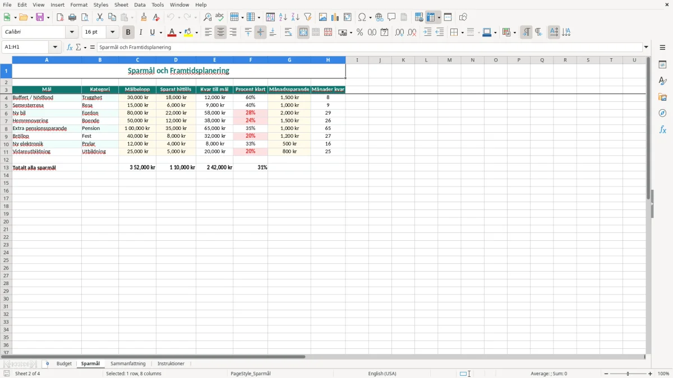Select column D header
Screen dimensions: 673x378
[x=176, y=60]
